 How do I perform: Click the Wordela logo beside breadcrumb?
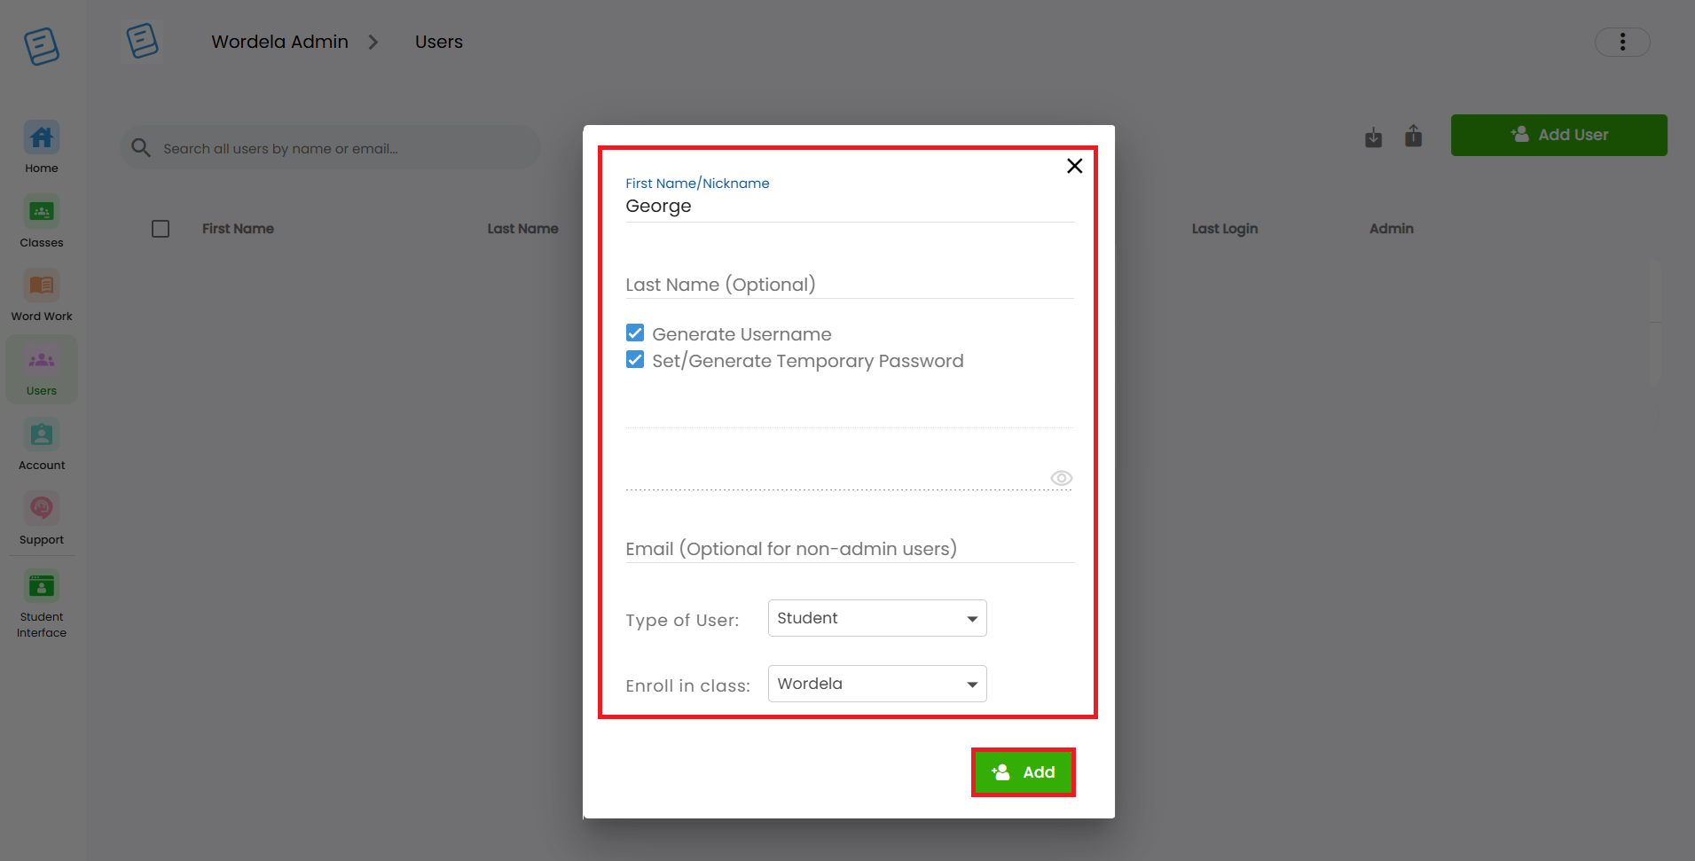(x=142, y=42)
